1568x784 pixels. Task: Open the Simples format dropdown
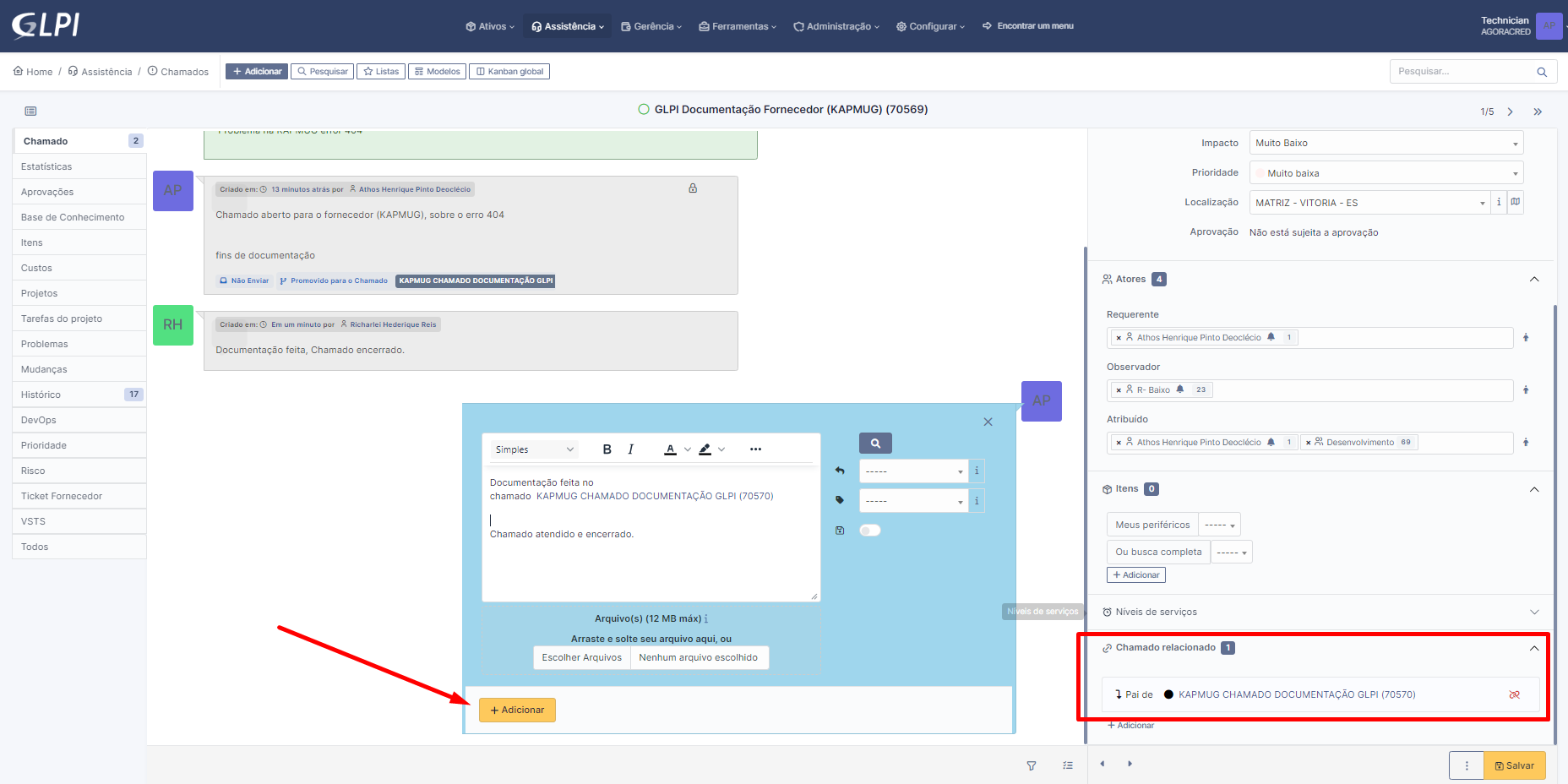[x=535, y=449]
